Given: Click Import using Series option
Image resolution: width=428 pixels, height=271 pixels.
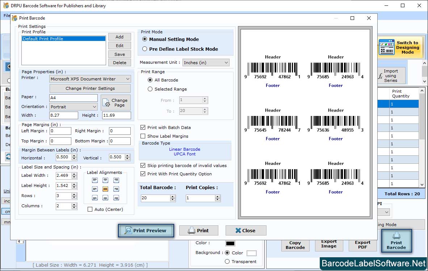Looking at the screenshot, I should 391,76.
